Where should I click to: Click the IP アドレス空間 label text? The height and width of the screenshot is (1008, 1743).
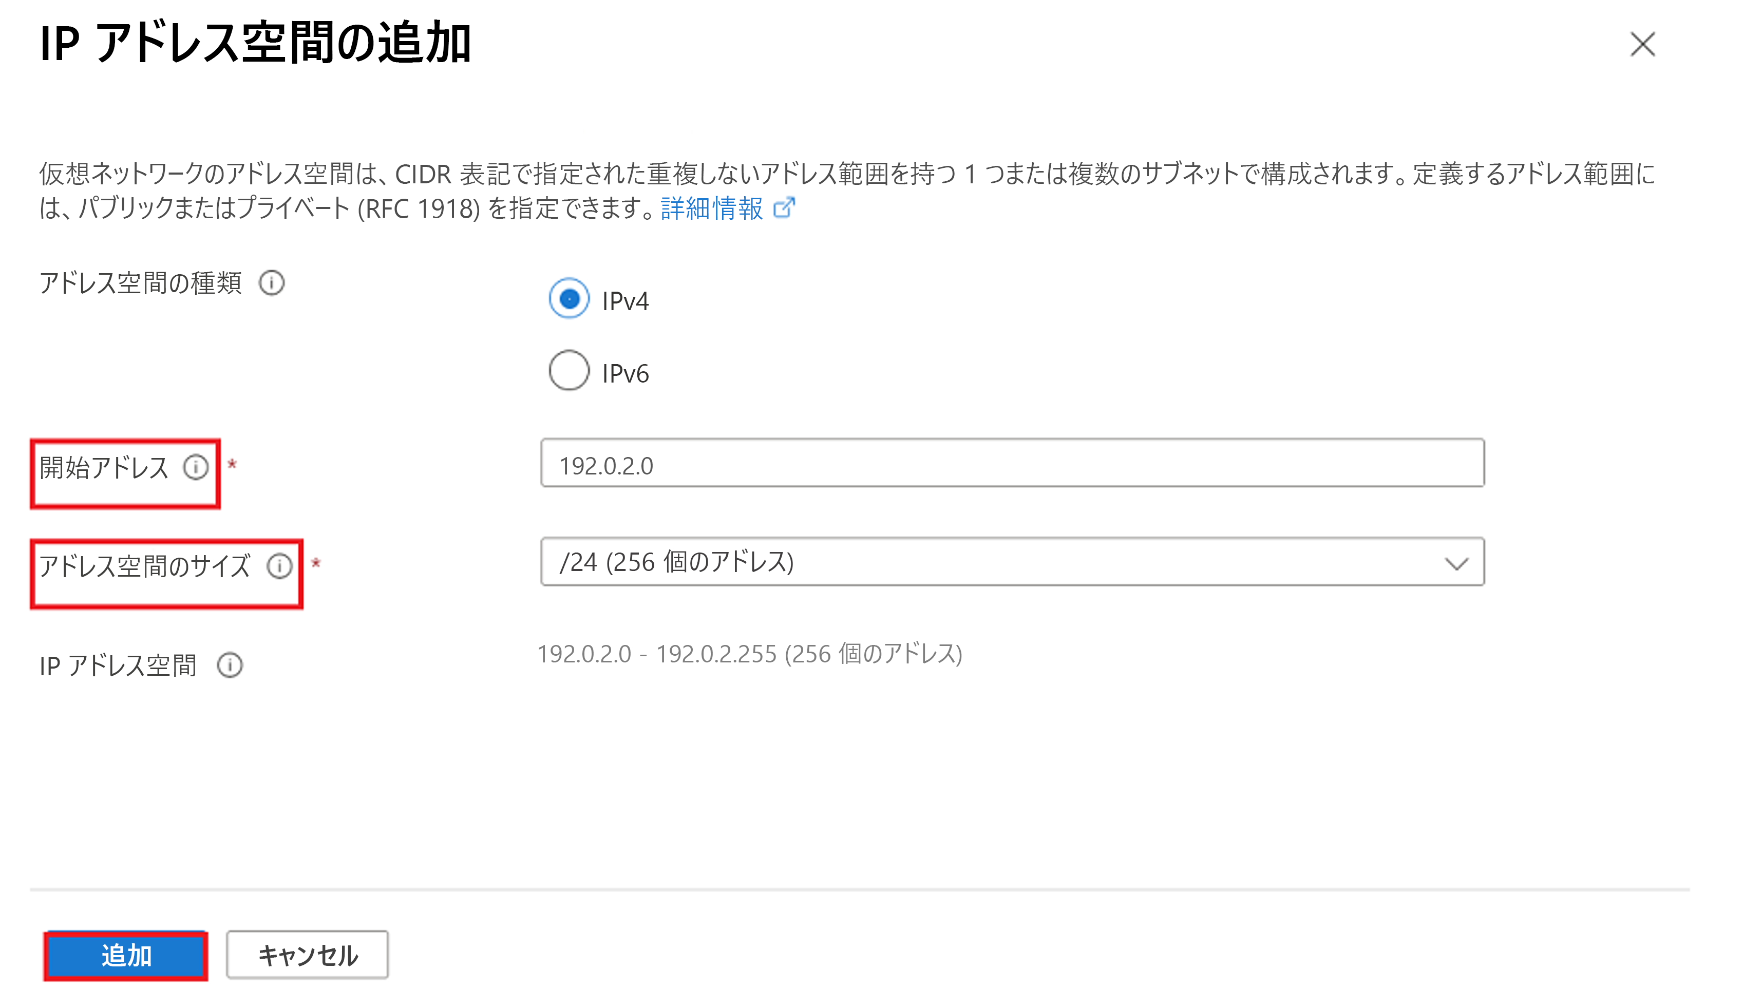[118, 666]
